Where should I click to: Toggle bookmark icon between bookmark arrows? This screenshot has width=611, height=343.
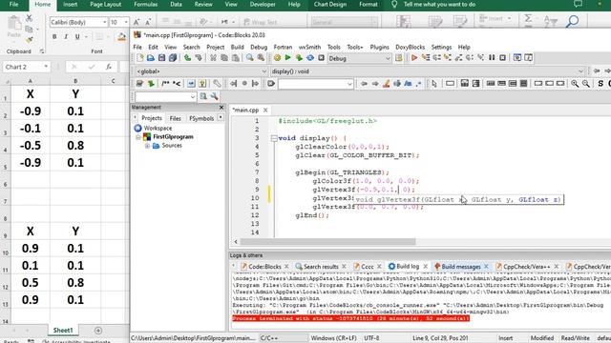pyautogui.click(x=244, y=84)
